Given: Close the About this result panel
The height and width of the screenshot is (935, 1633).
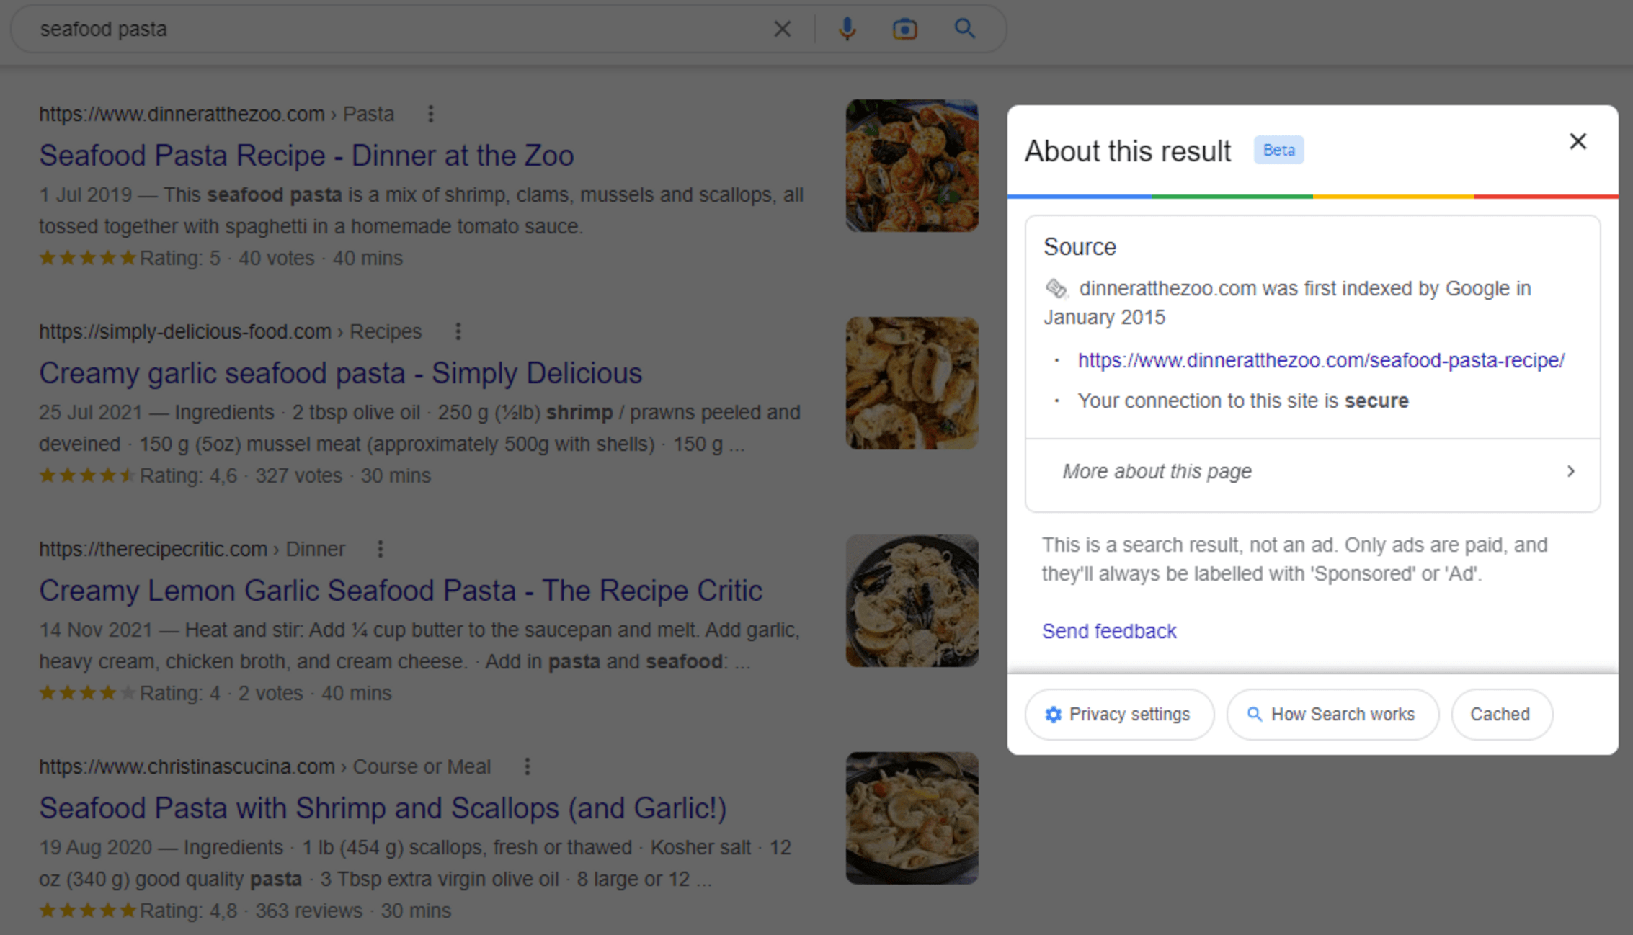Looking at the screenshot, I should tap(1578, 142).
